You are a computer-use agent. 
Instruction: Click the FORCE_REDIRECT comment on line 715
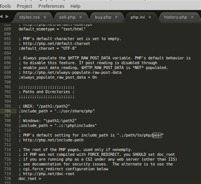click(97, 154)
